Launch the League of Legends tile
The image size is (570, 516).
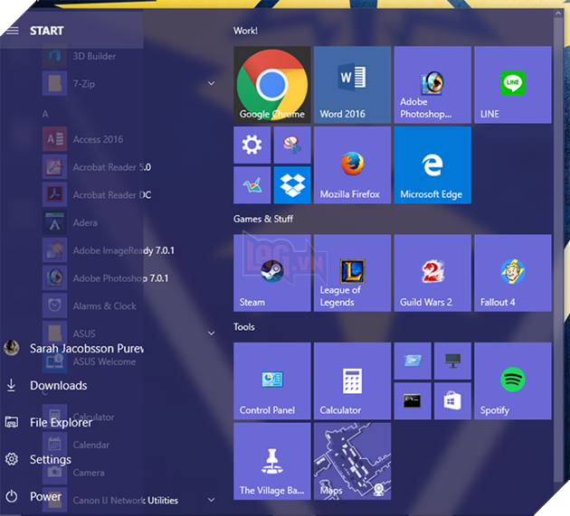[x=352, y=273]
